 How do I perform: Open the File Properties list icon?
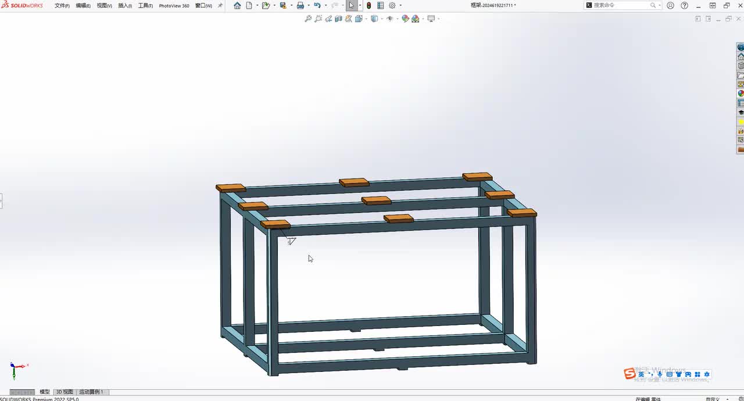(x=380, y=5)
